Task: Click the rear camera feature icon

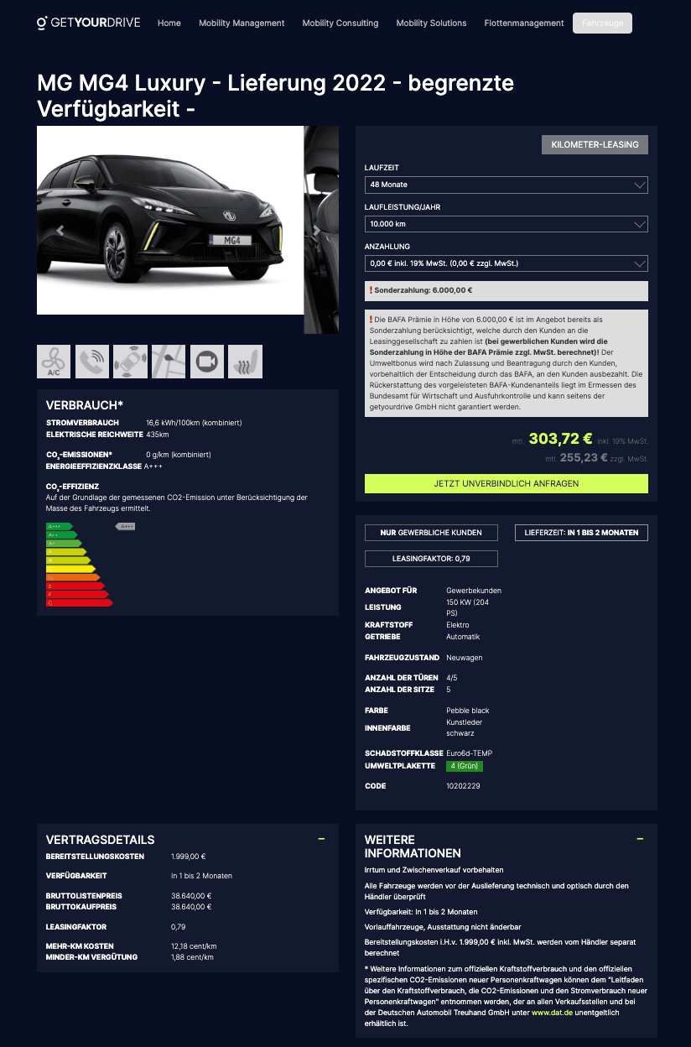Action: (x=207, y=362)
